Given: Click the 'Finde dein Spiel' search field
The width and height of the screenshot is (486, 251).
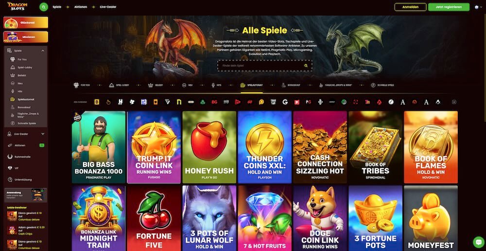Looking at the screenshot, I should pyautogui.click(x=264, y=66).
